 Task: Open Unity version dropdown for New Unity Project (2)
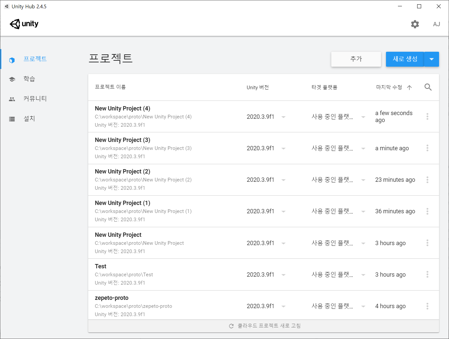pyautogui.click(x=284, y=180)
